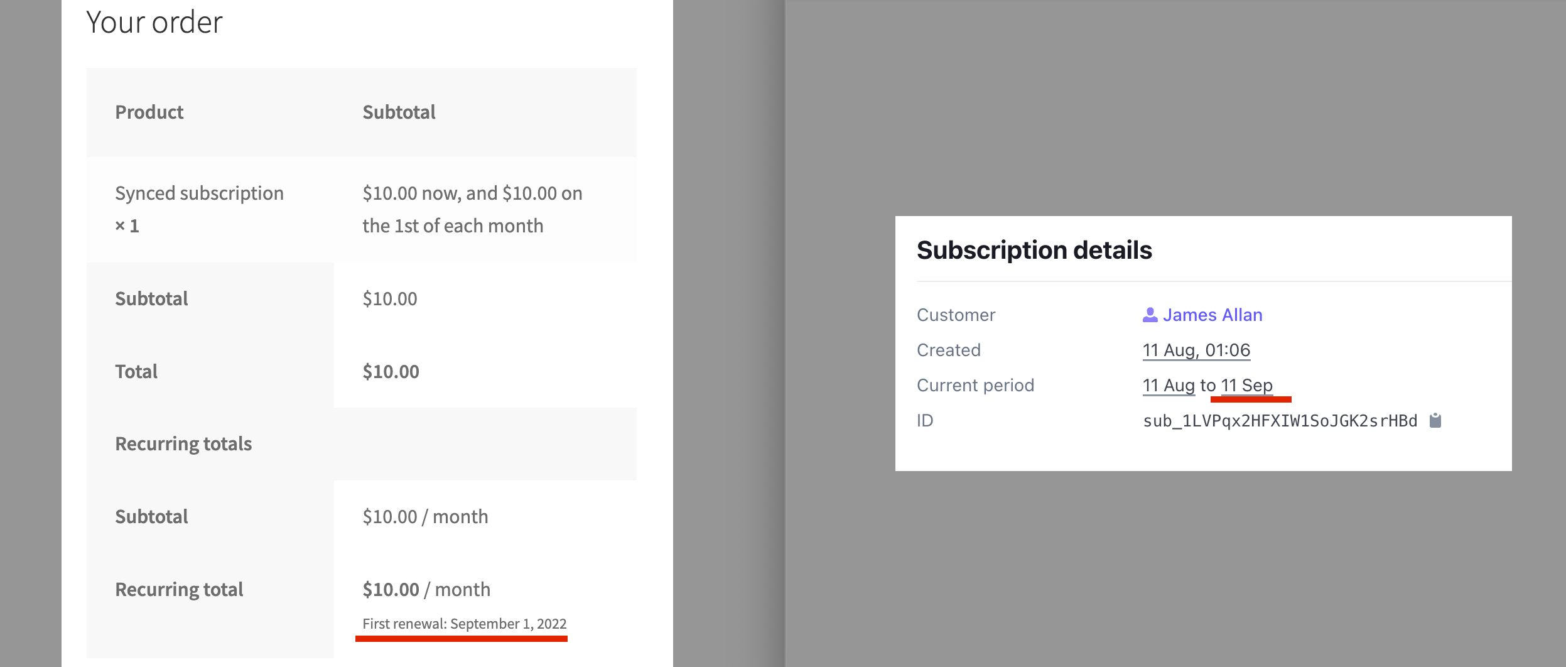Viewport: 1566px width, 667px height.
Task: Click the customer avatar icon beside James Allan
Action: [1151, 314]
